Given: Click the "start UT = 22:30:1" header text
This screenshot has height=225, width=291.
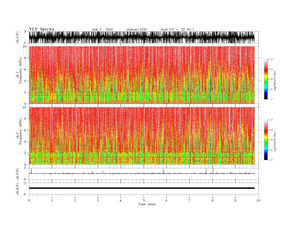Looking at the screenshot, I should point(177,29).
